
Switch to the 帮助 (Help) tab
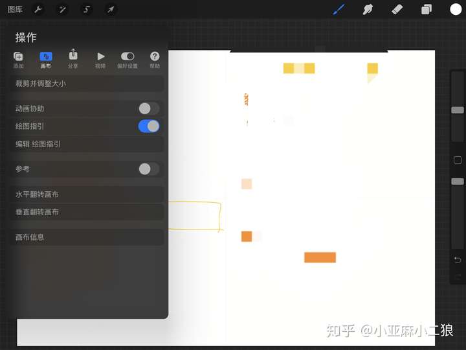point(155,60)
